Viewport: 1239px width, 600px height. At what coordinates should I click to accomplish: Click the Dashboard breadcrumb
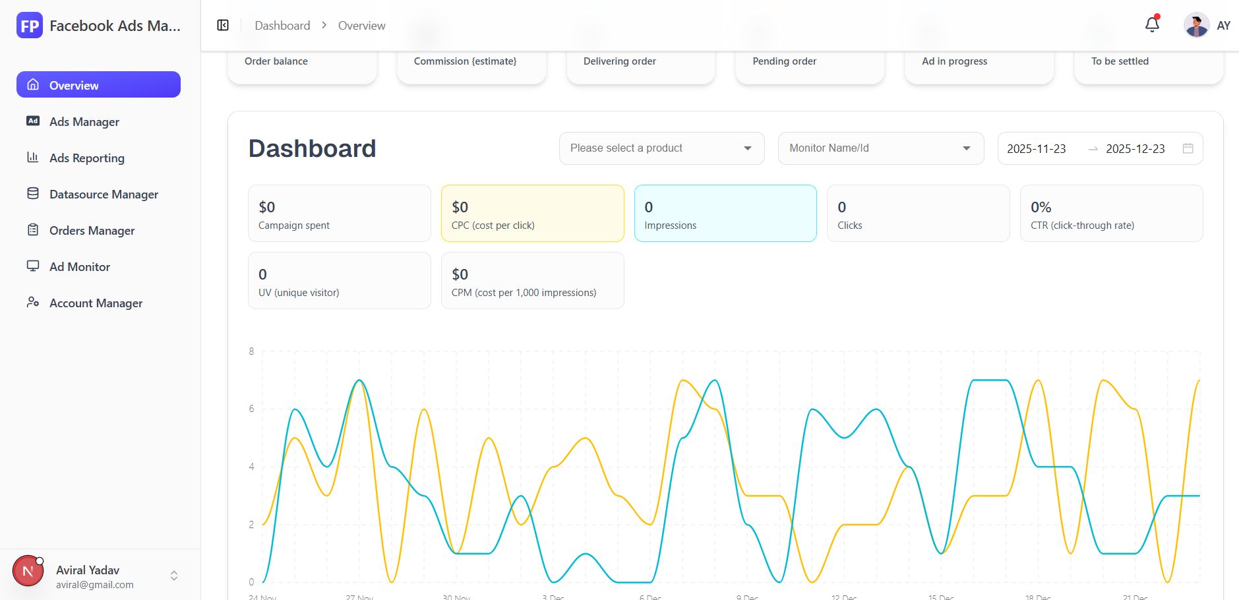[x=282, y=25]
